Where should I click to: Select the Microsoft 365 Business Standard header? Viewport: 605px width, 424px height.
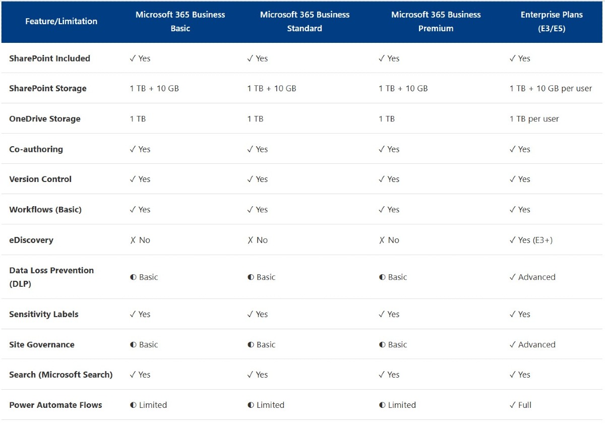click(x=305, y=21)
